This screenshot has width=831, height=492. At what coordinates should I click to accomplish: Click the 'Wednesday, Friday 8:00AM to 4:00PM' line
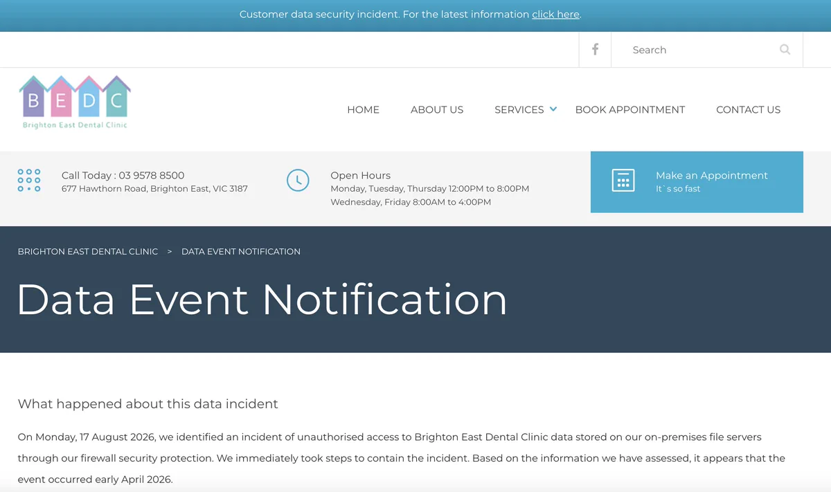tap(411, 202)
